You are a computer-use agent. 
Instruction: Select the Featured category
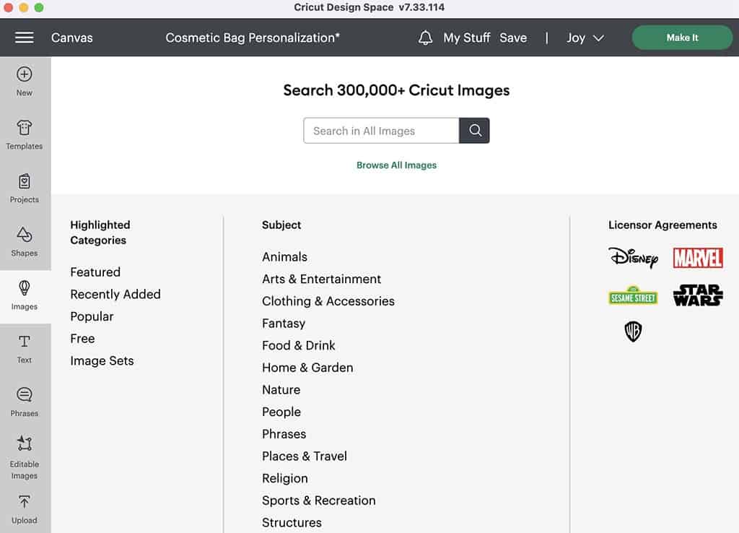coord(95,272)
